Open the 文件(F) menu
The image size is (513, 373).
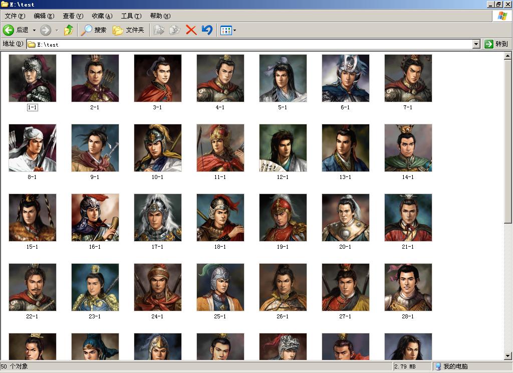15,16
